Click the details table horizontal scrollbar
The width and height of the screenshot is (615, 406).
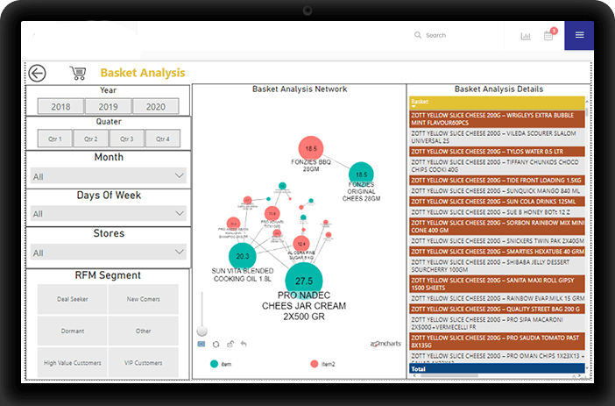pyautogui.click(x=449, y=376)
